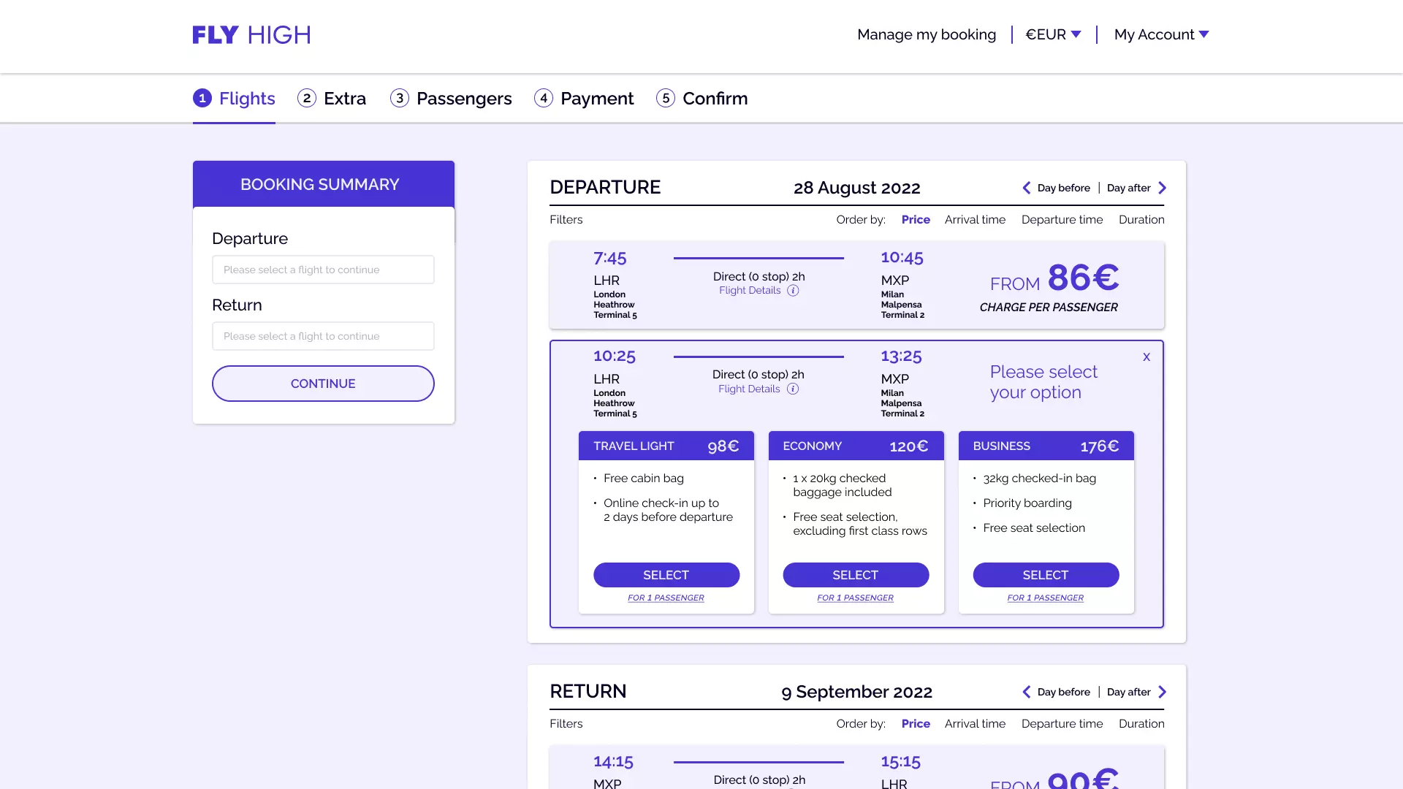Sort departure flights by Arrival time
Image resolution: width=1403 pixels, height=789 pixels.
coord(975,220)
